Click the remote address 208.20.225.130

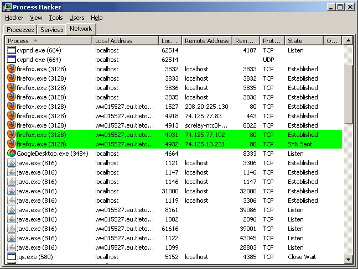(x=206, y=107)
